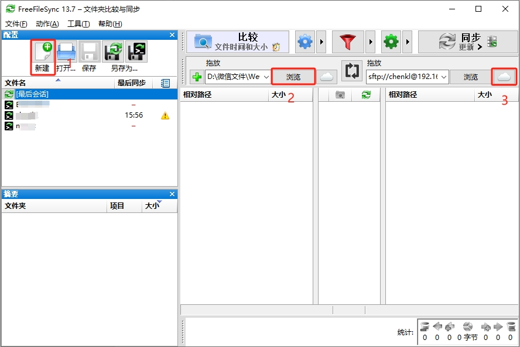Click last statistics trash icon
Image resolution: width=520 pixels, height=347 pixels.
[x=511, y=327]
